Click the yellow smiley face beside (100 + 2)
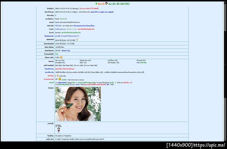 point(60,79)
